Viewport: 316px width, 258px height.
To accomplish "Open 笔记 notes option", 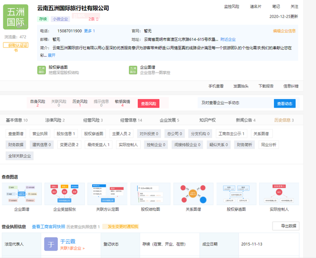I will pyautogui.click(x=276, y=6).
